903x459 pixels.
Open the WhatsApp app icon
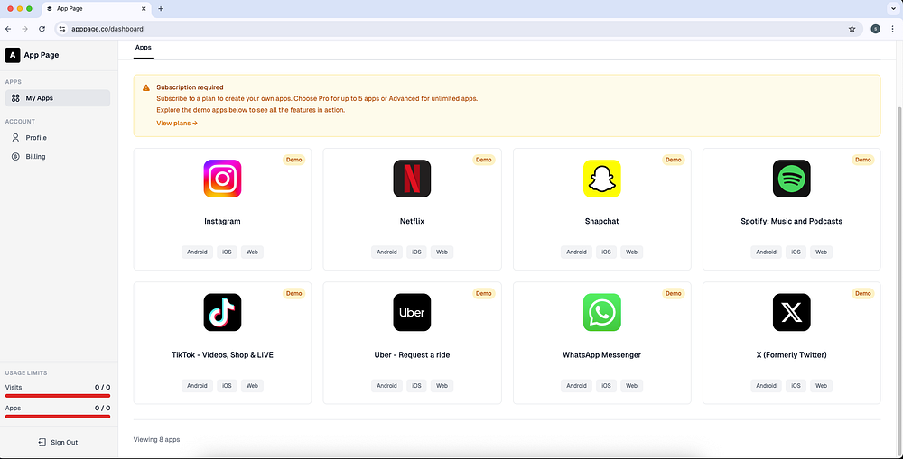click(x=601, y=312)
